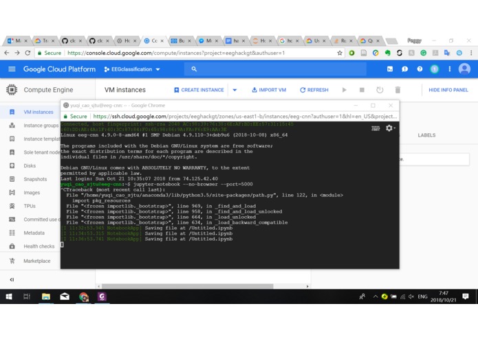Click the Compute Engine heading
Viewport: 478px width, 339px height.
[48, 90]
